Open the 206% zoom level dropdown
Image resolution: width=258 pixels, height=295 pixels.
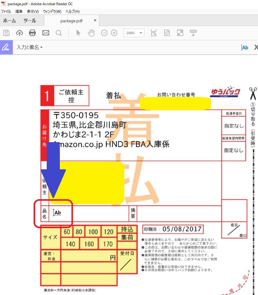coord(134,33)
